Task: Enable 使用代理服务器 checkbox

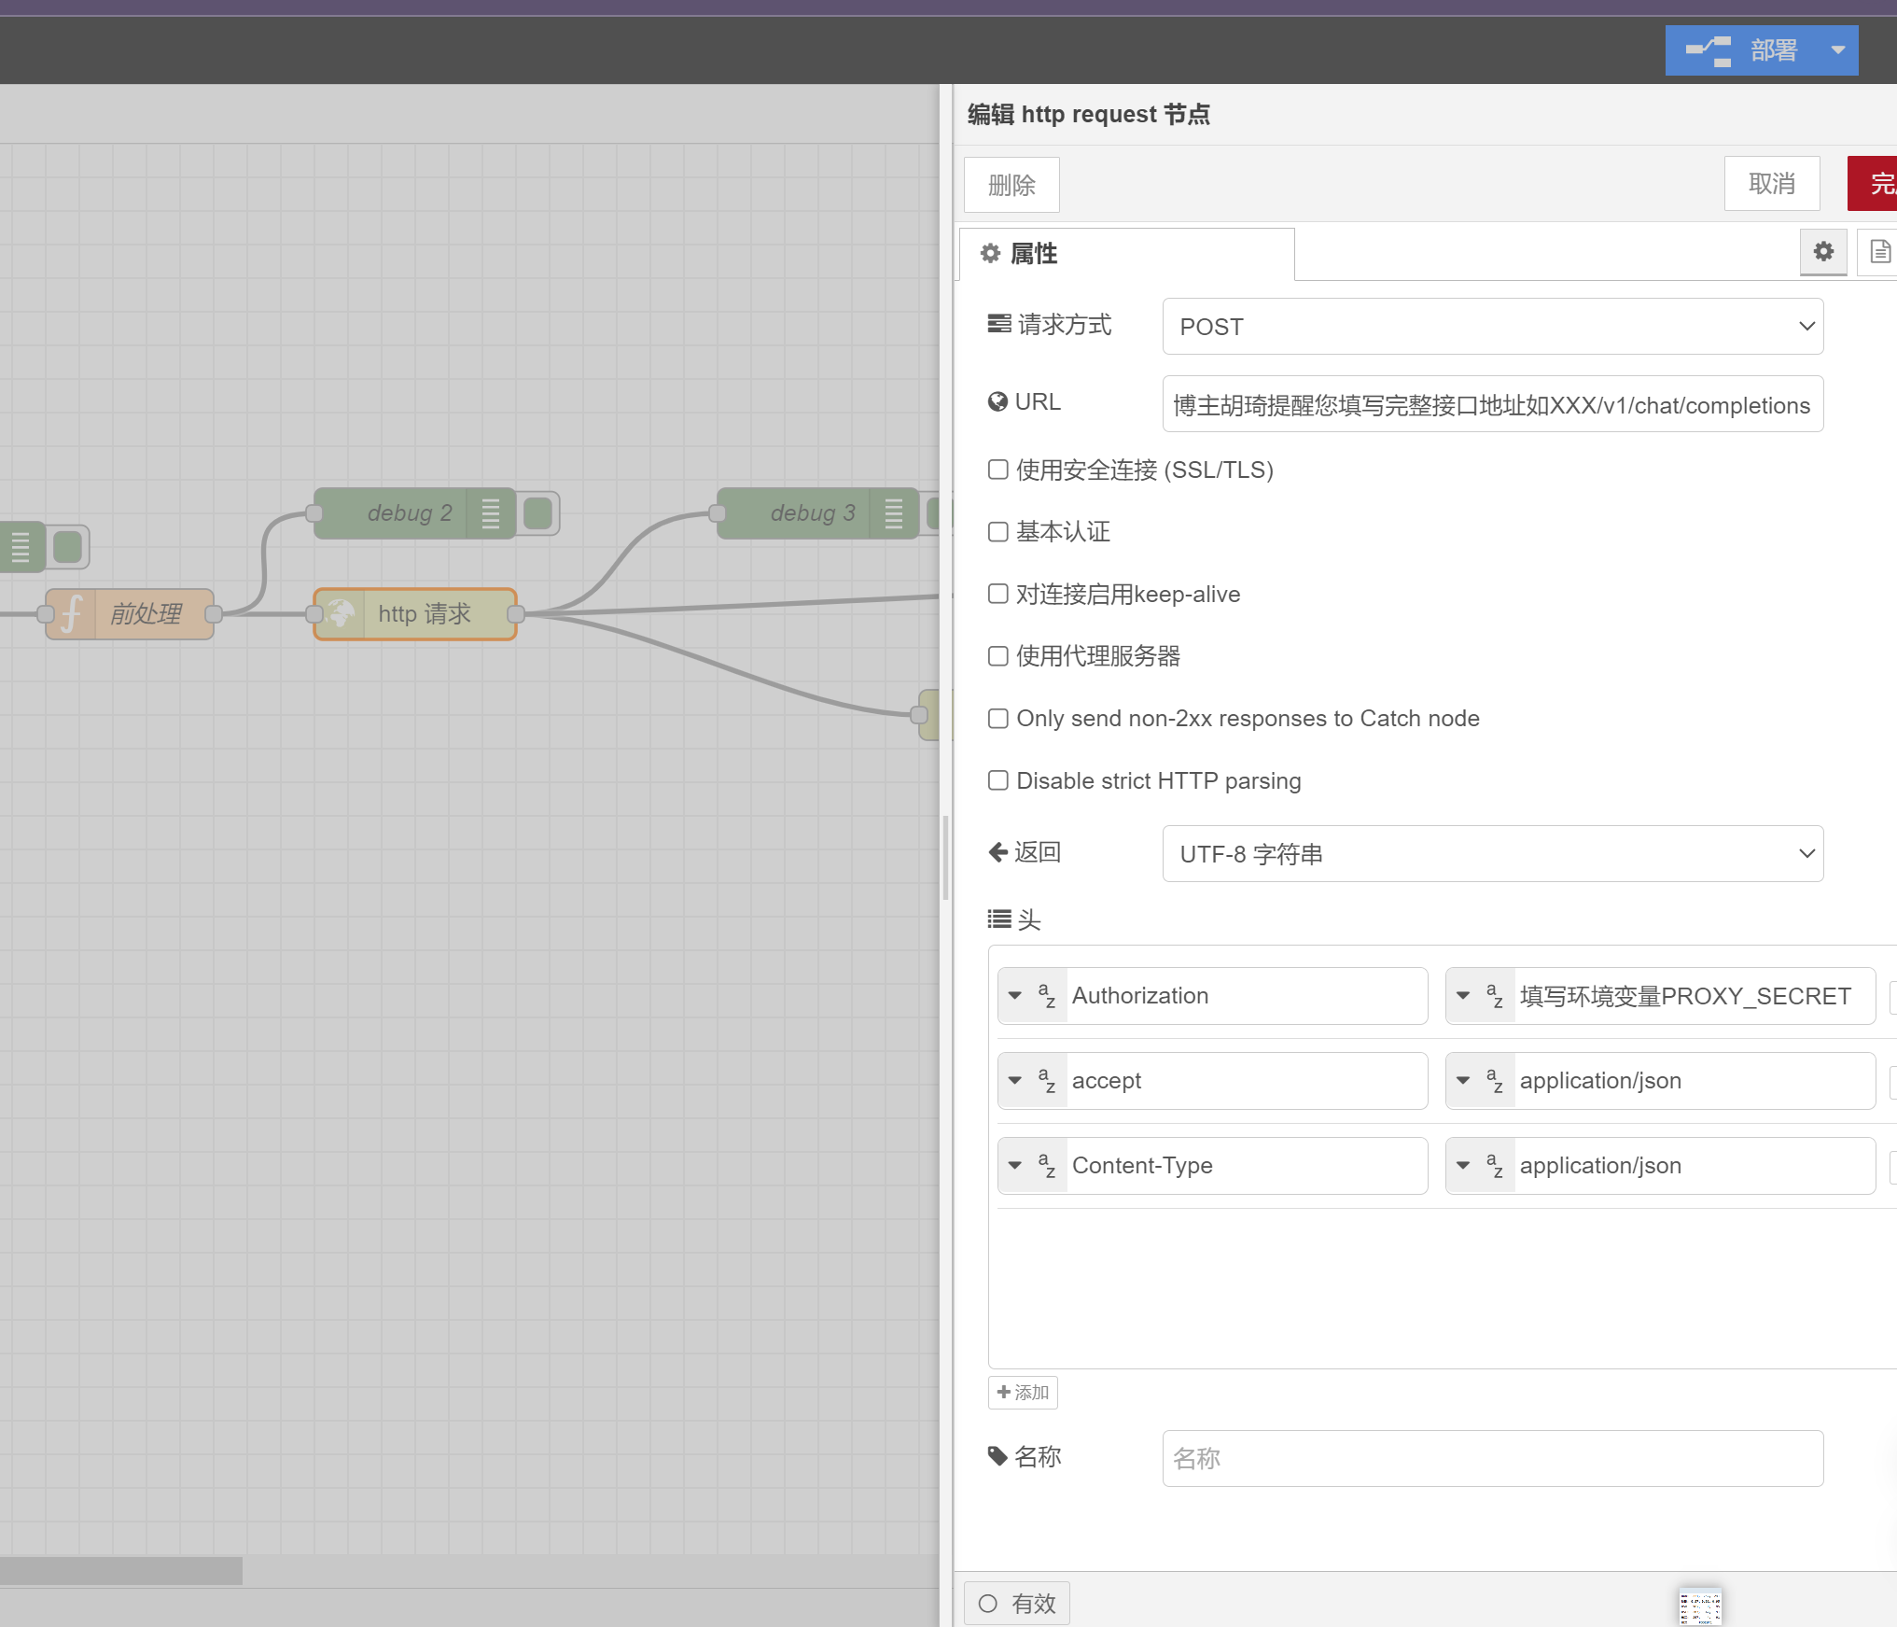Action: (x=998, y=656)
